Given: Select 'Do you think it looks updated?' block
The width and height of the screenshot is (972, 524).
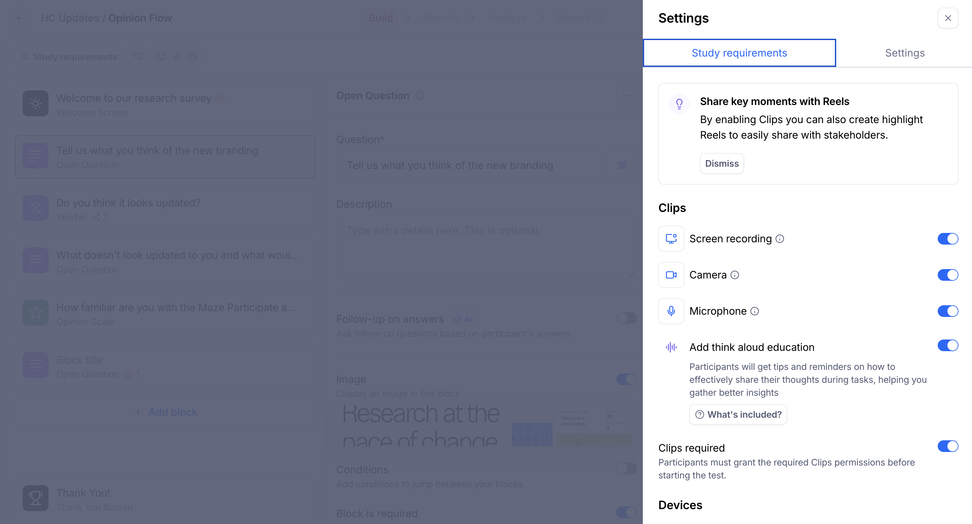Looking at the screenshot, I should pyautogui.click(x=165, y=209).
